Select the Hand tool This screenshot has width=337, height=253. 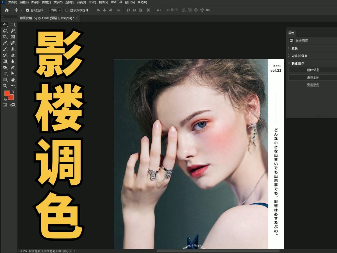point(13,80)
